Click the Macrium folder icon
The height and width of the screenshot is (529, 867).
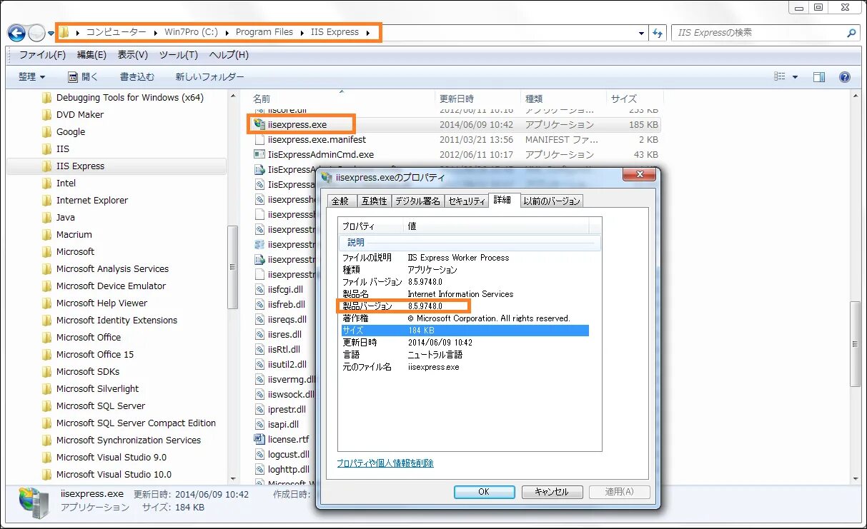click(x=47, y=235)
